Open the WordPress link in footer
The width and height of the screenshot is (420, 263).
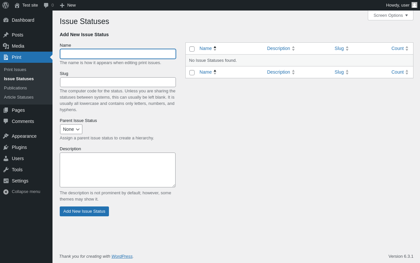122,256
